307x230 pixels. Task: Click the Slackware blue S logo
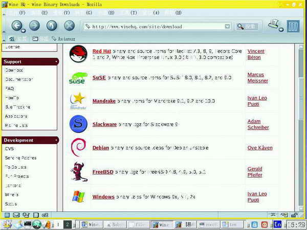coord(78,124)
